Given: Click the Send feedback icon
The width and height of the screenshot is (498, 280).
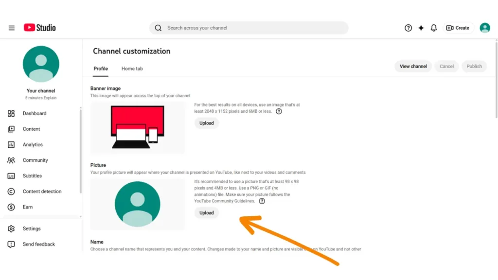Looking at the screenshot, I should pyautogui.click(x=11, y=244).
